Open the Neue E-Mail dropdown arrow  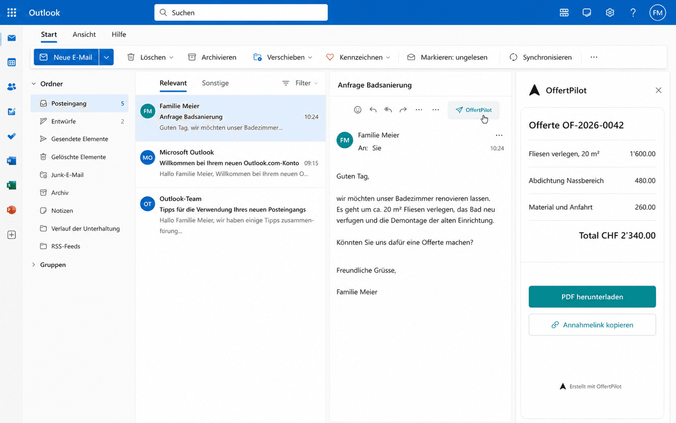pos(107,57)
